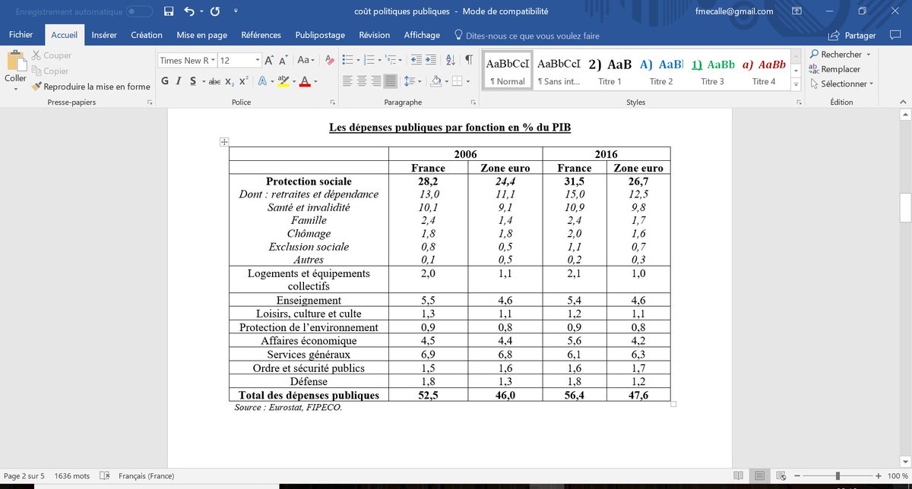Apply red font color A
The image size is (912, 489).
point(304,81)
